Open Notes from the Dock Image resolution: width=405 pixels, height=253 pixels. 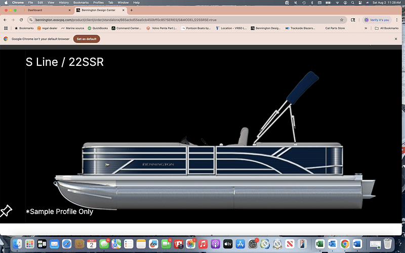pos(141,244)
